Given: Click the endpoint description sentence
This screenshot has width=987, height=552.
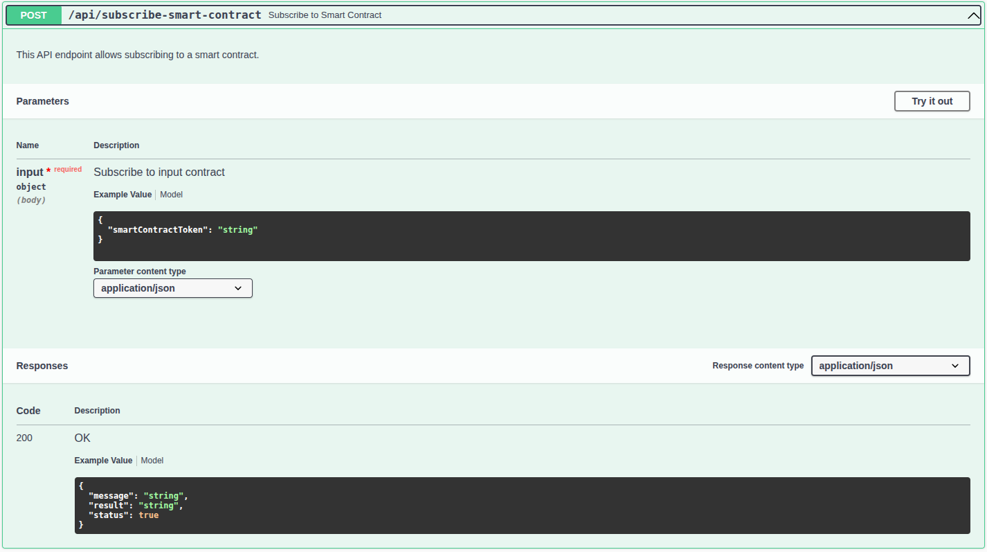Looking at the screenshot, I should pyautogui.click(x=138, y=55).
